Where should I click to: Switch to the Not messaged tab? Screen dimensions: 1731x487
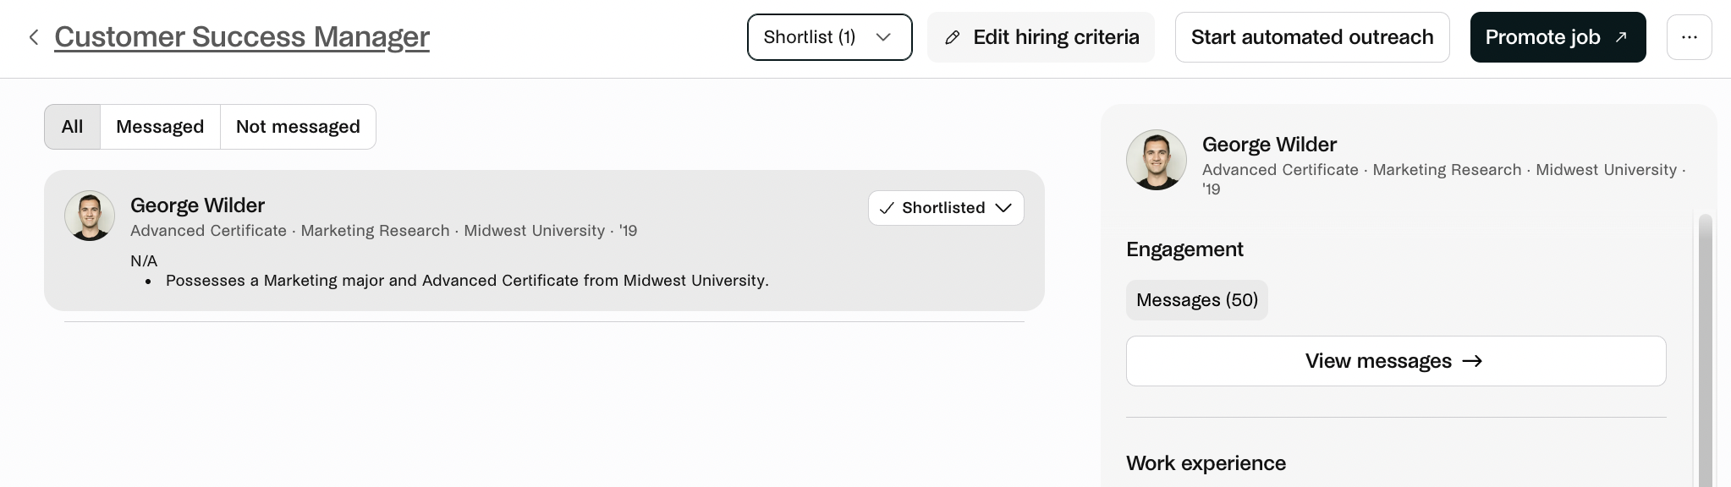tap(298, 127)
